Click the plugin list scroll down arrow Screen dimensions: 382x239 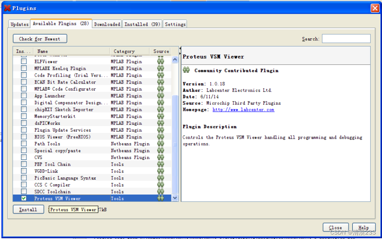[x=175, y=198]
